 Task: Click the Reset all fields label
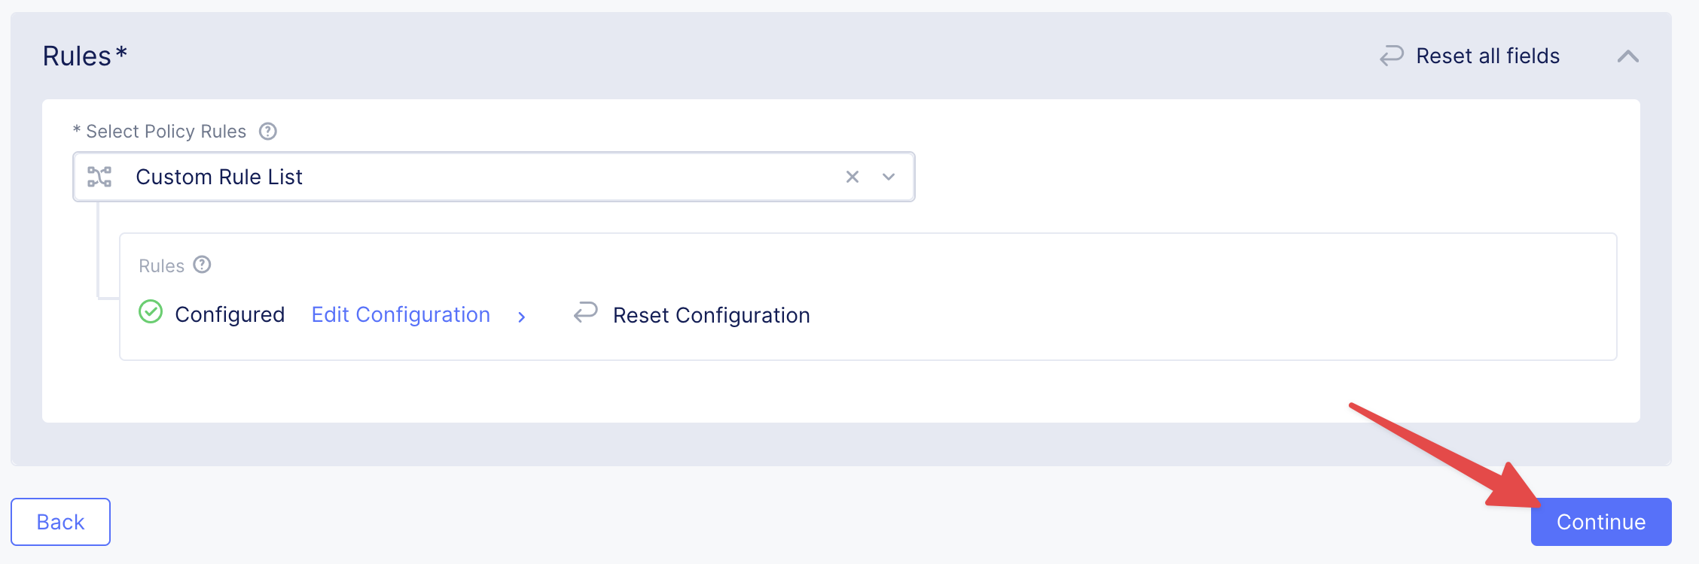[1487, 56]
